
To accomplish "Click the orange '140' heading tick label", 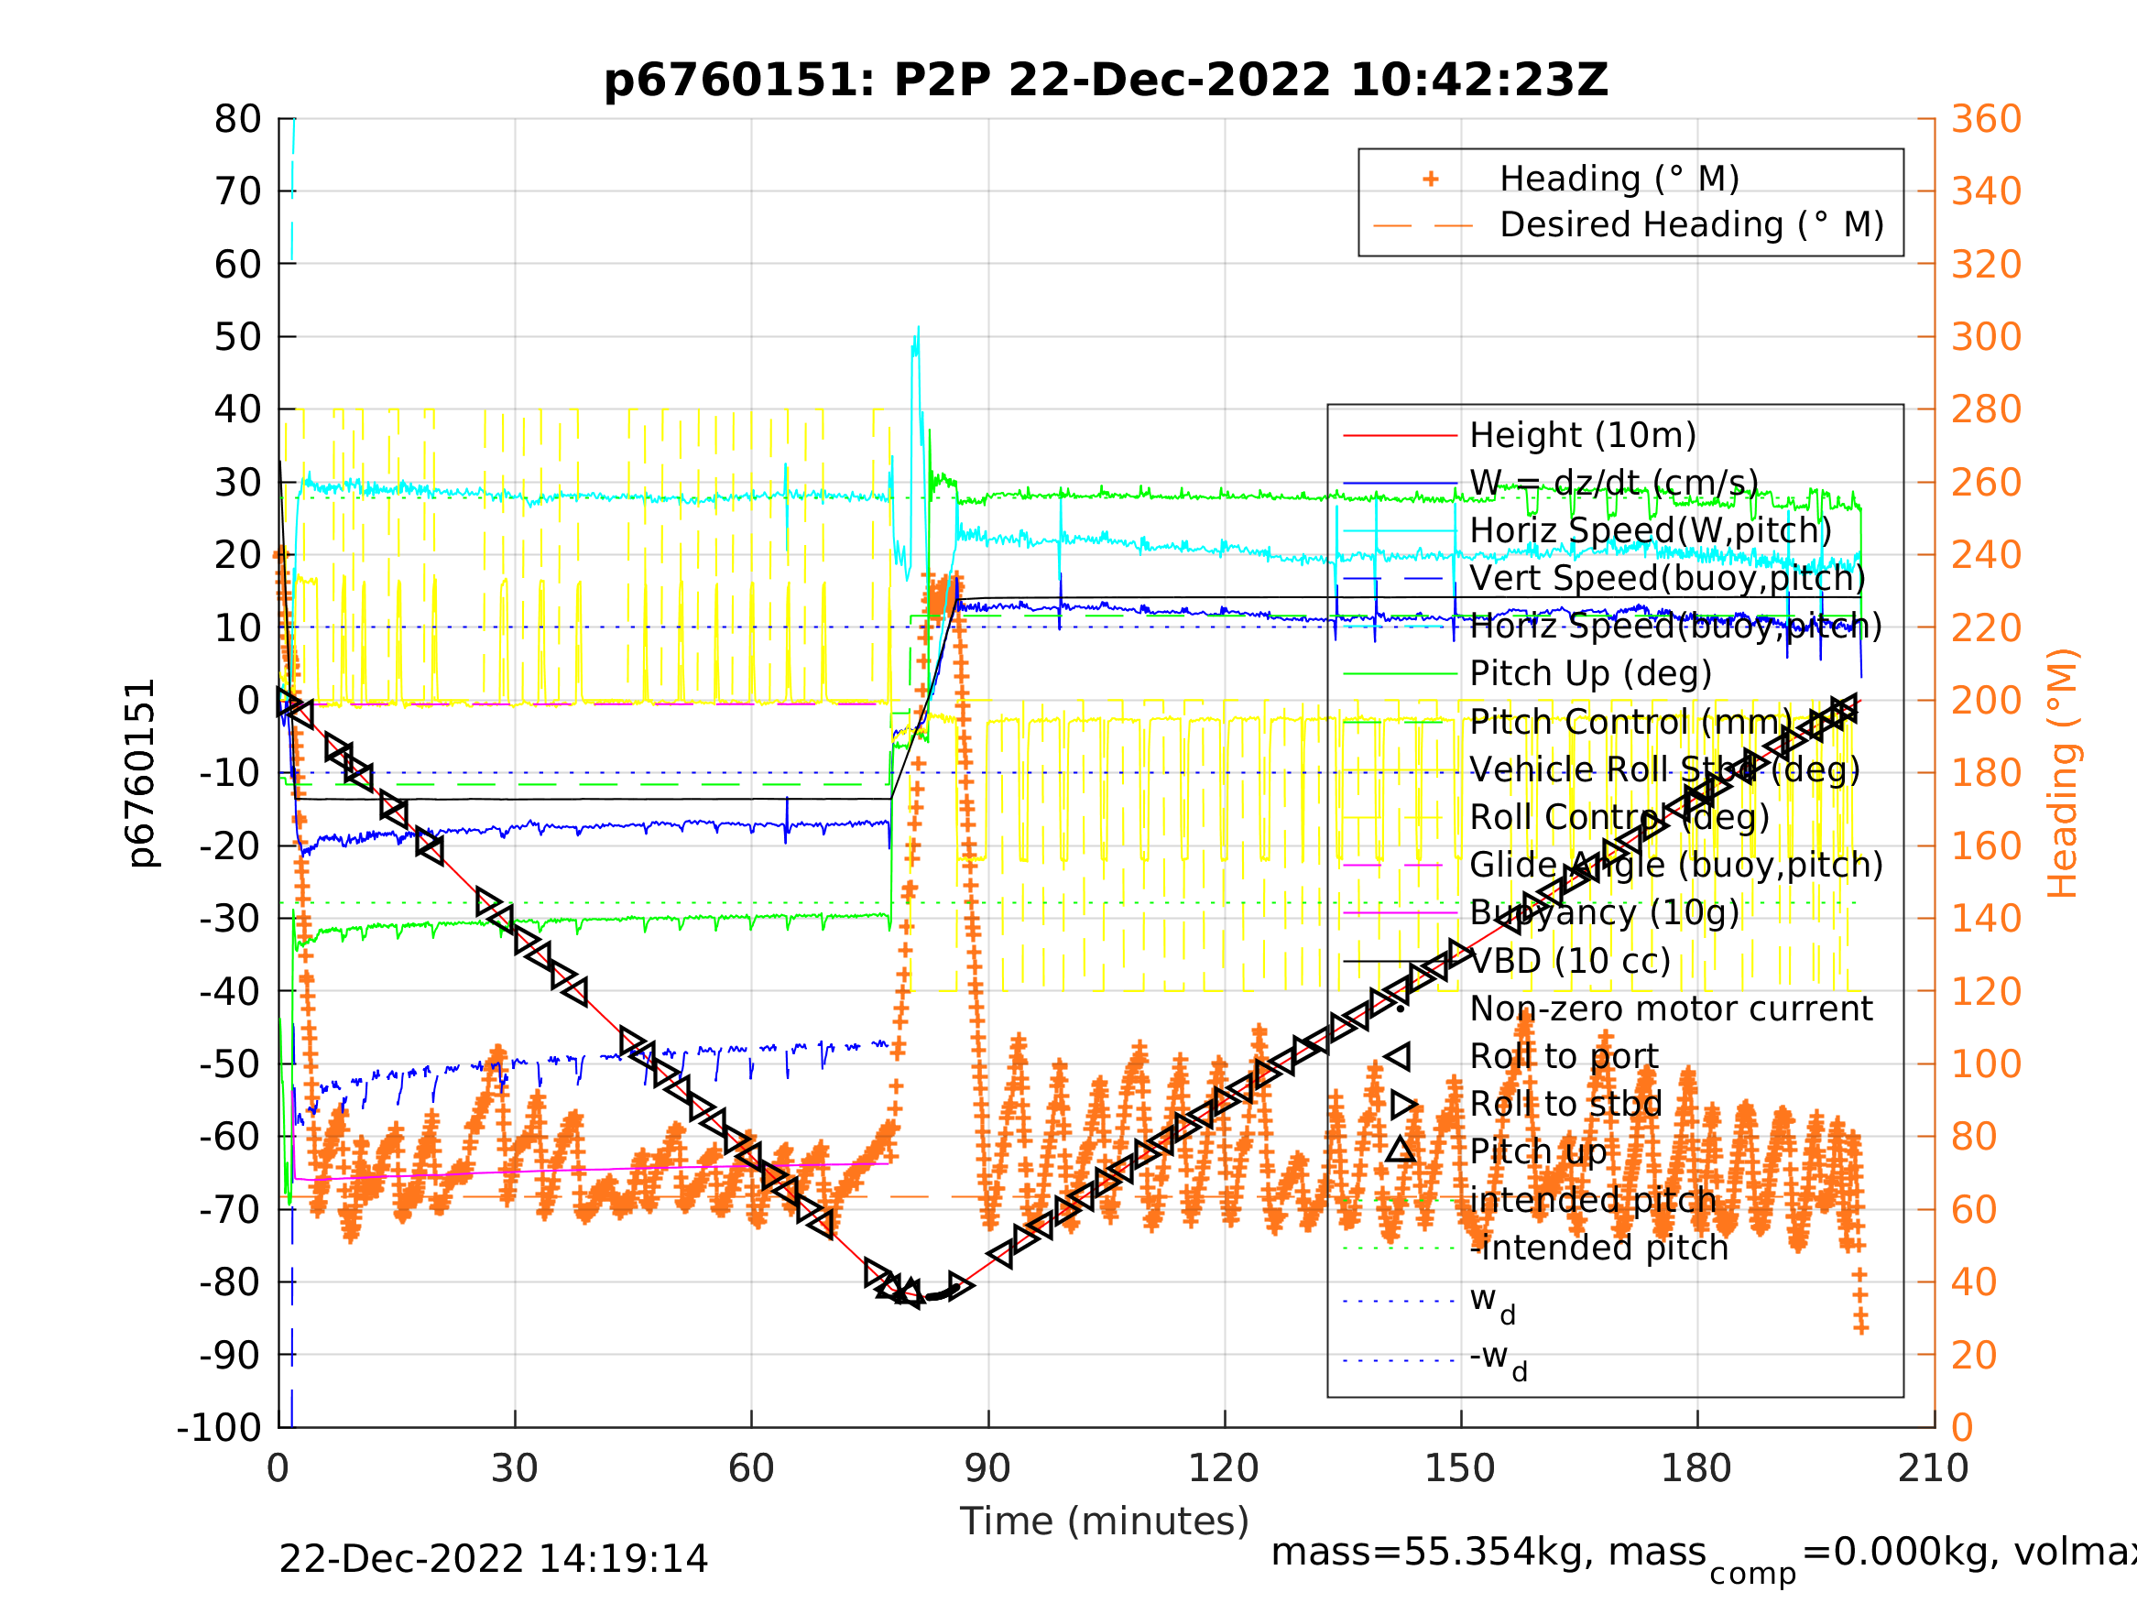I will tap(1986, 919).
